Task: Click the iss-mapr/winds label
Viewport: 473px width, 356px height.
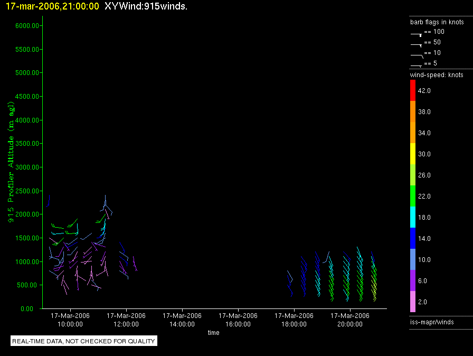Action: (x=432, y=322)
